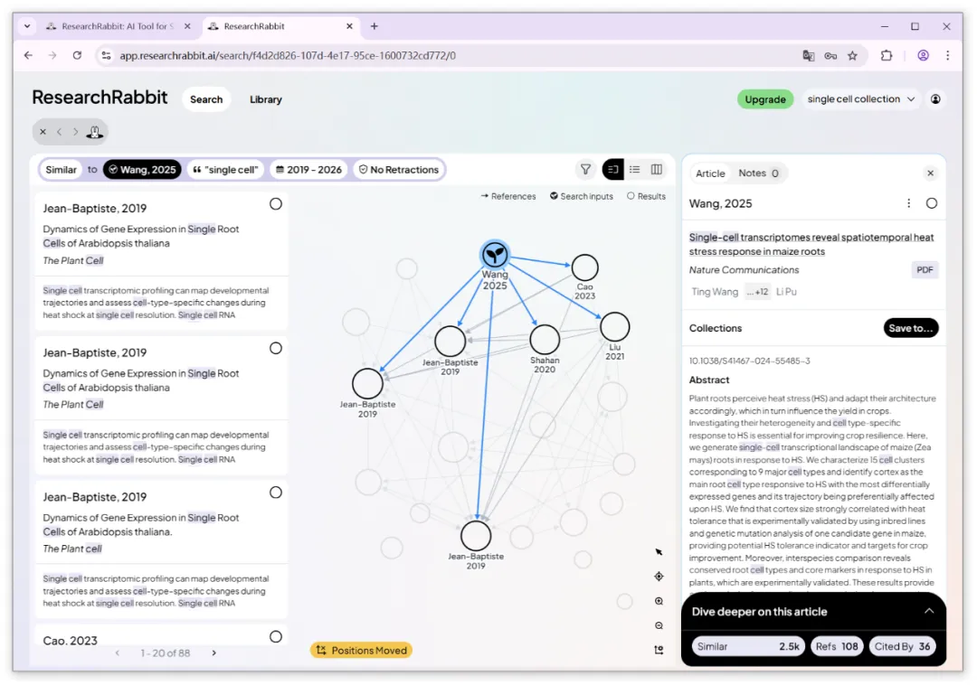Screen dimensions: 977x685
Task: Open article options three-dot menu
Action: 908,203
